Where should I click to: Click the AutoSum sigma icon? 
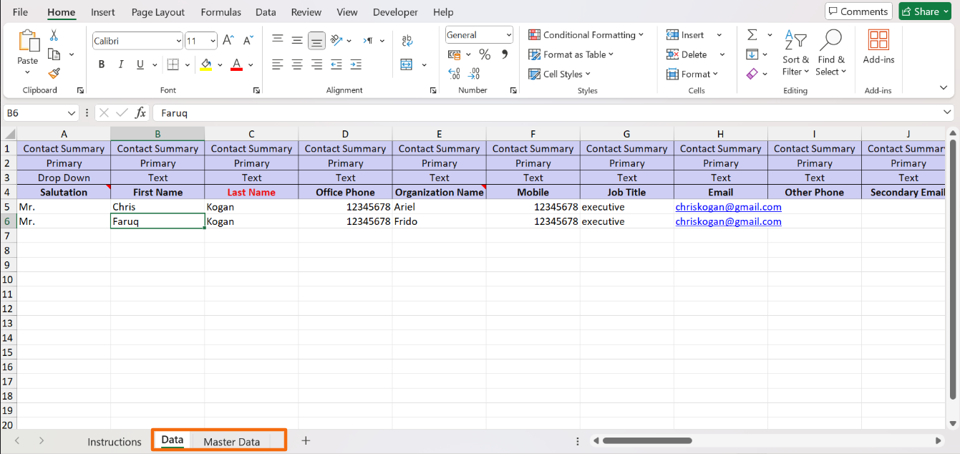[752, 35]
